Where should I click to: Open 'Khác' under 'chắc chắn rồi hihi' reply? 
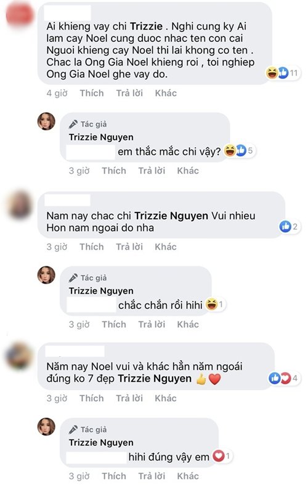pos(188,324)
